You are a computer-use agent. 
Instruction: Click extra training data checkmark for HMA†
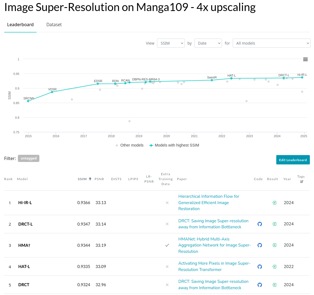[167, 245]
